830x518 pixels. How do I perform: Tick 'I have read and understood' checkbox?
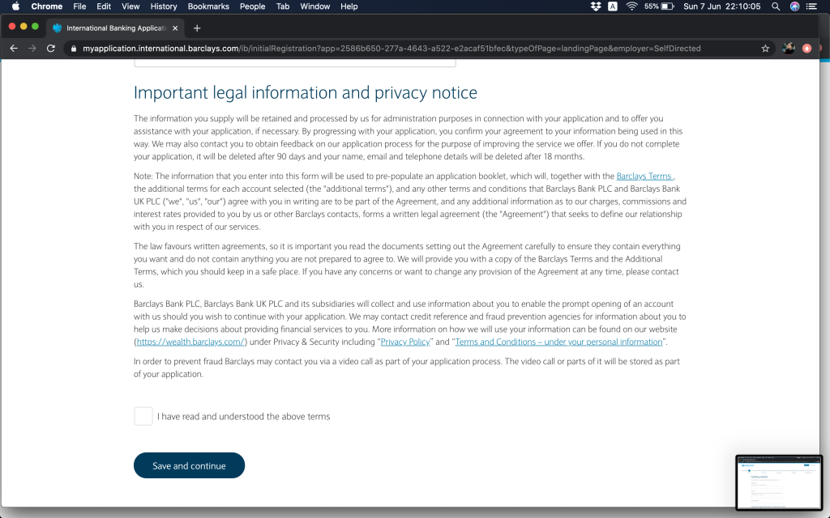point(143,416)
